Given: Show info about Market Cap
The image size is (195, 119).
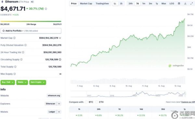Looking at the screenshot, I should click(x=14, y=38).
